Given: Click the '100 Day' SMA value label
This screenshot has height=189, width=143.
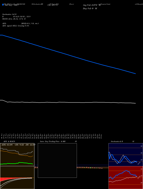Looking at the screenshot, I should 11,5.
